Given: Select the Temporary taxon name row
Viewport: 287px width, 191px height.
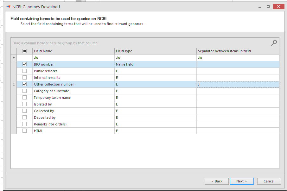Looking at the screenshot, I should click(148, 98).
